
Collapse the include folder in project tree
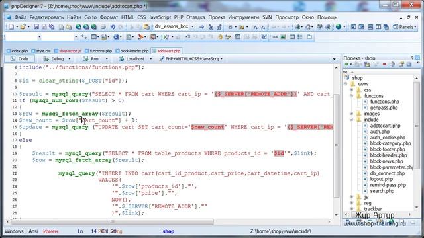pyautogui.click(x=351, y=120)
